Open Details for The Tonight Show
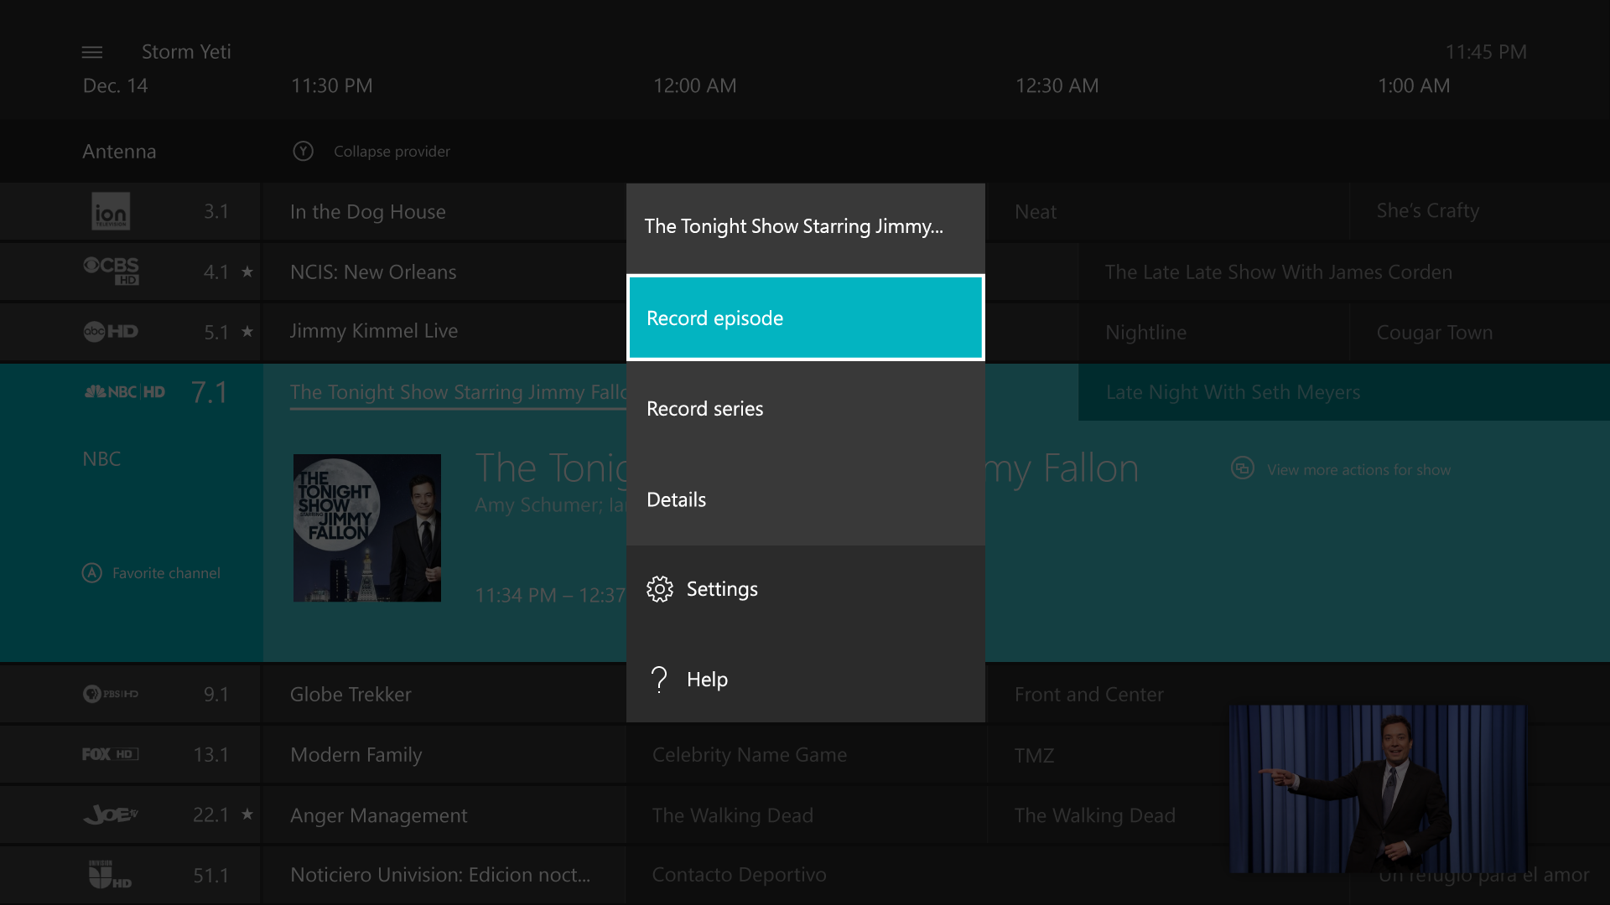The height and width of the screenshot is (905, 1610). click(x=805, y=499)
